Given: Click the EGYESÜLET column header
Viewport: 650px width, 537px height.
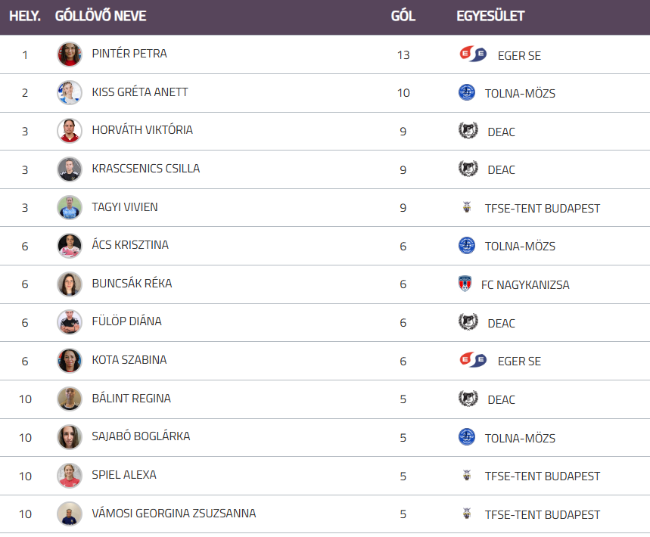Looking at the screenshot, I should (x=490, y=16).
